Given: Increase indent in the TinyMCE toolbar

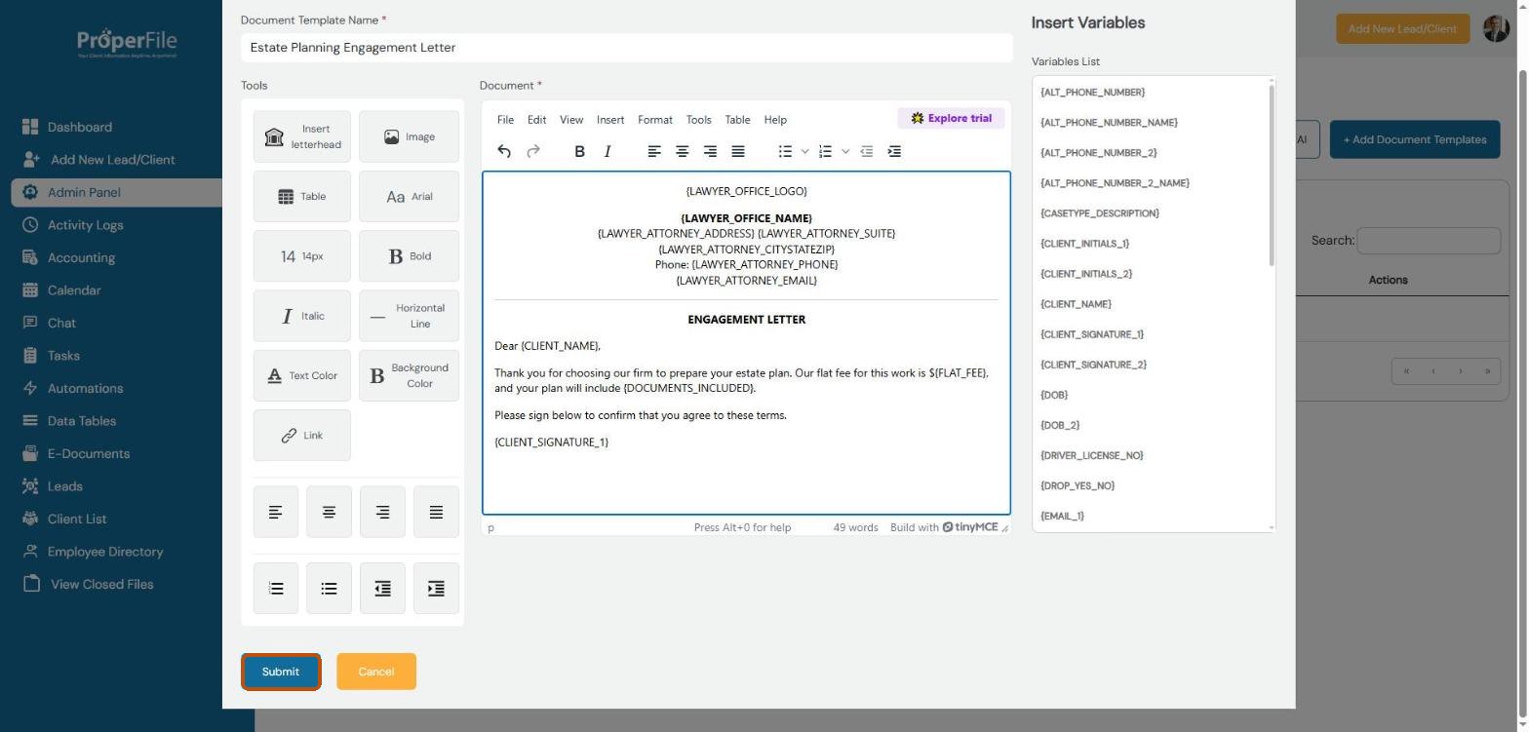Looking at the screenshot, I should tap(894, 151).
